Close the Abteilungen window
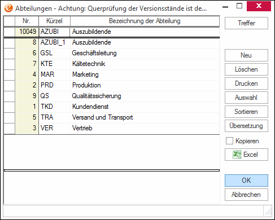 259,6
